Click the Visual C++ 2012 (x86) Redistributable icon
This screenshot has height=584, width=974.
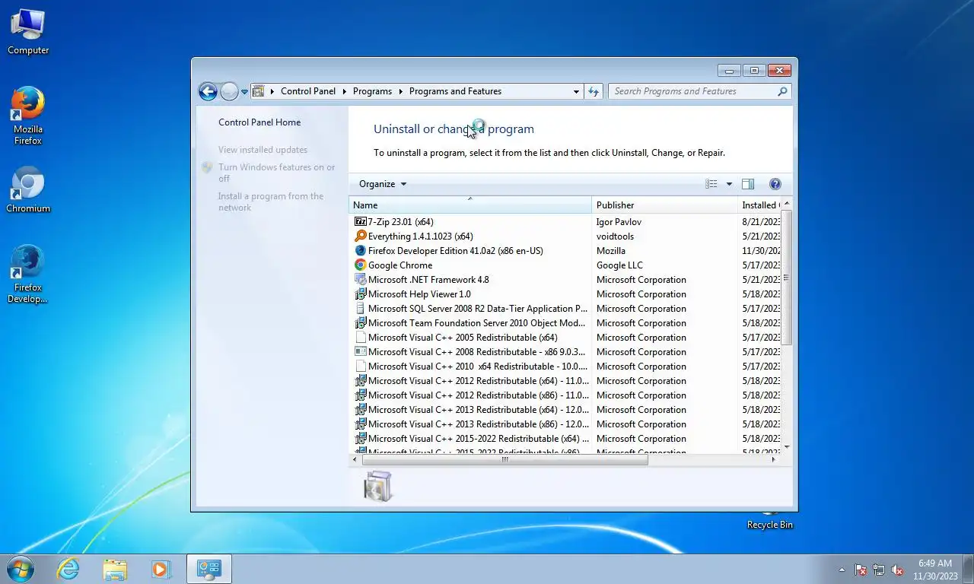coord(361,395)
